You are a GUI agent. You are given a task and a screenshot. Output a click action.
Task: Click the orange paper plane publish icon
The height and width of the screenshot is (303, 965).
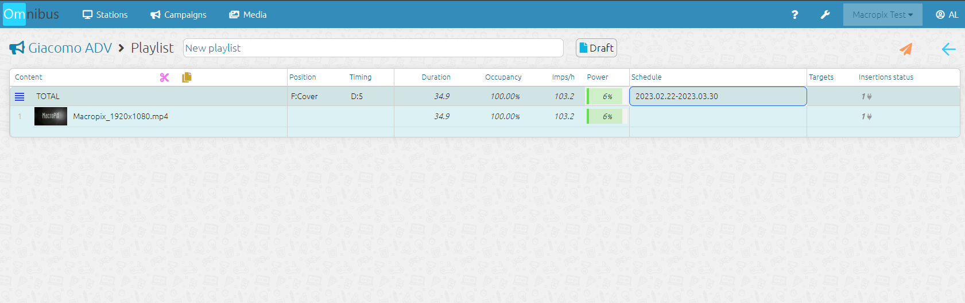tap(906, 49)
